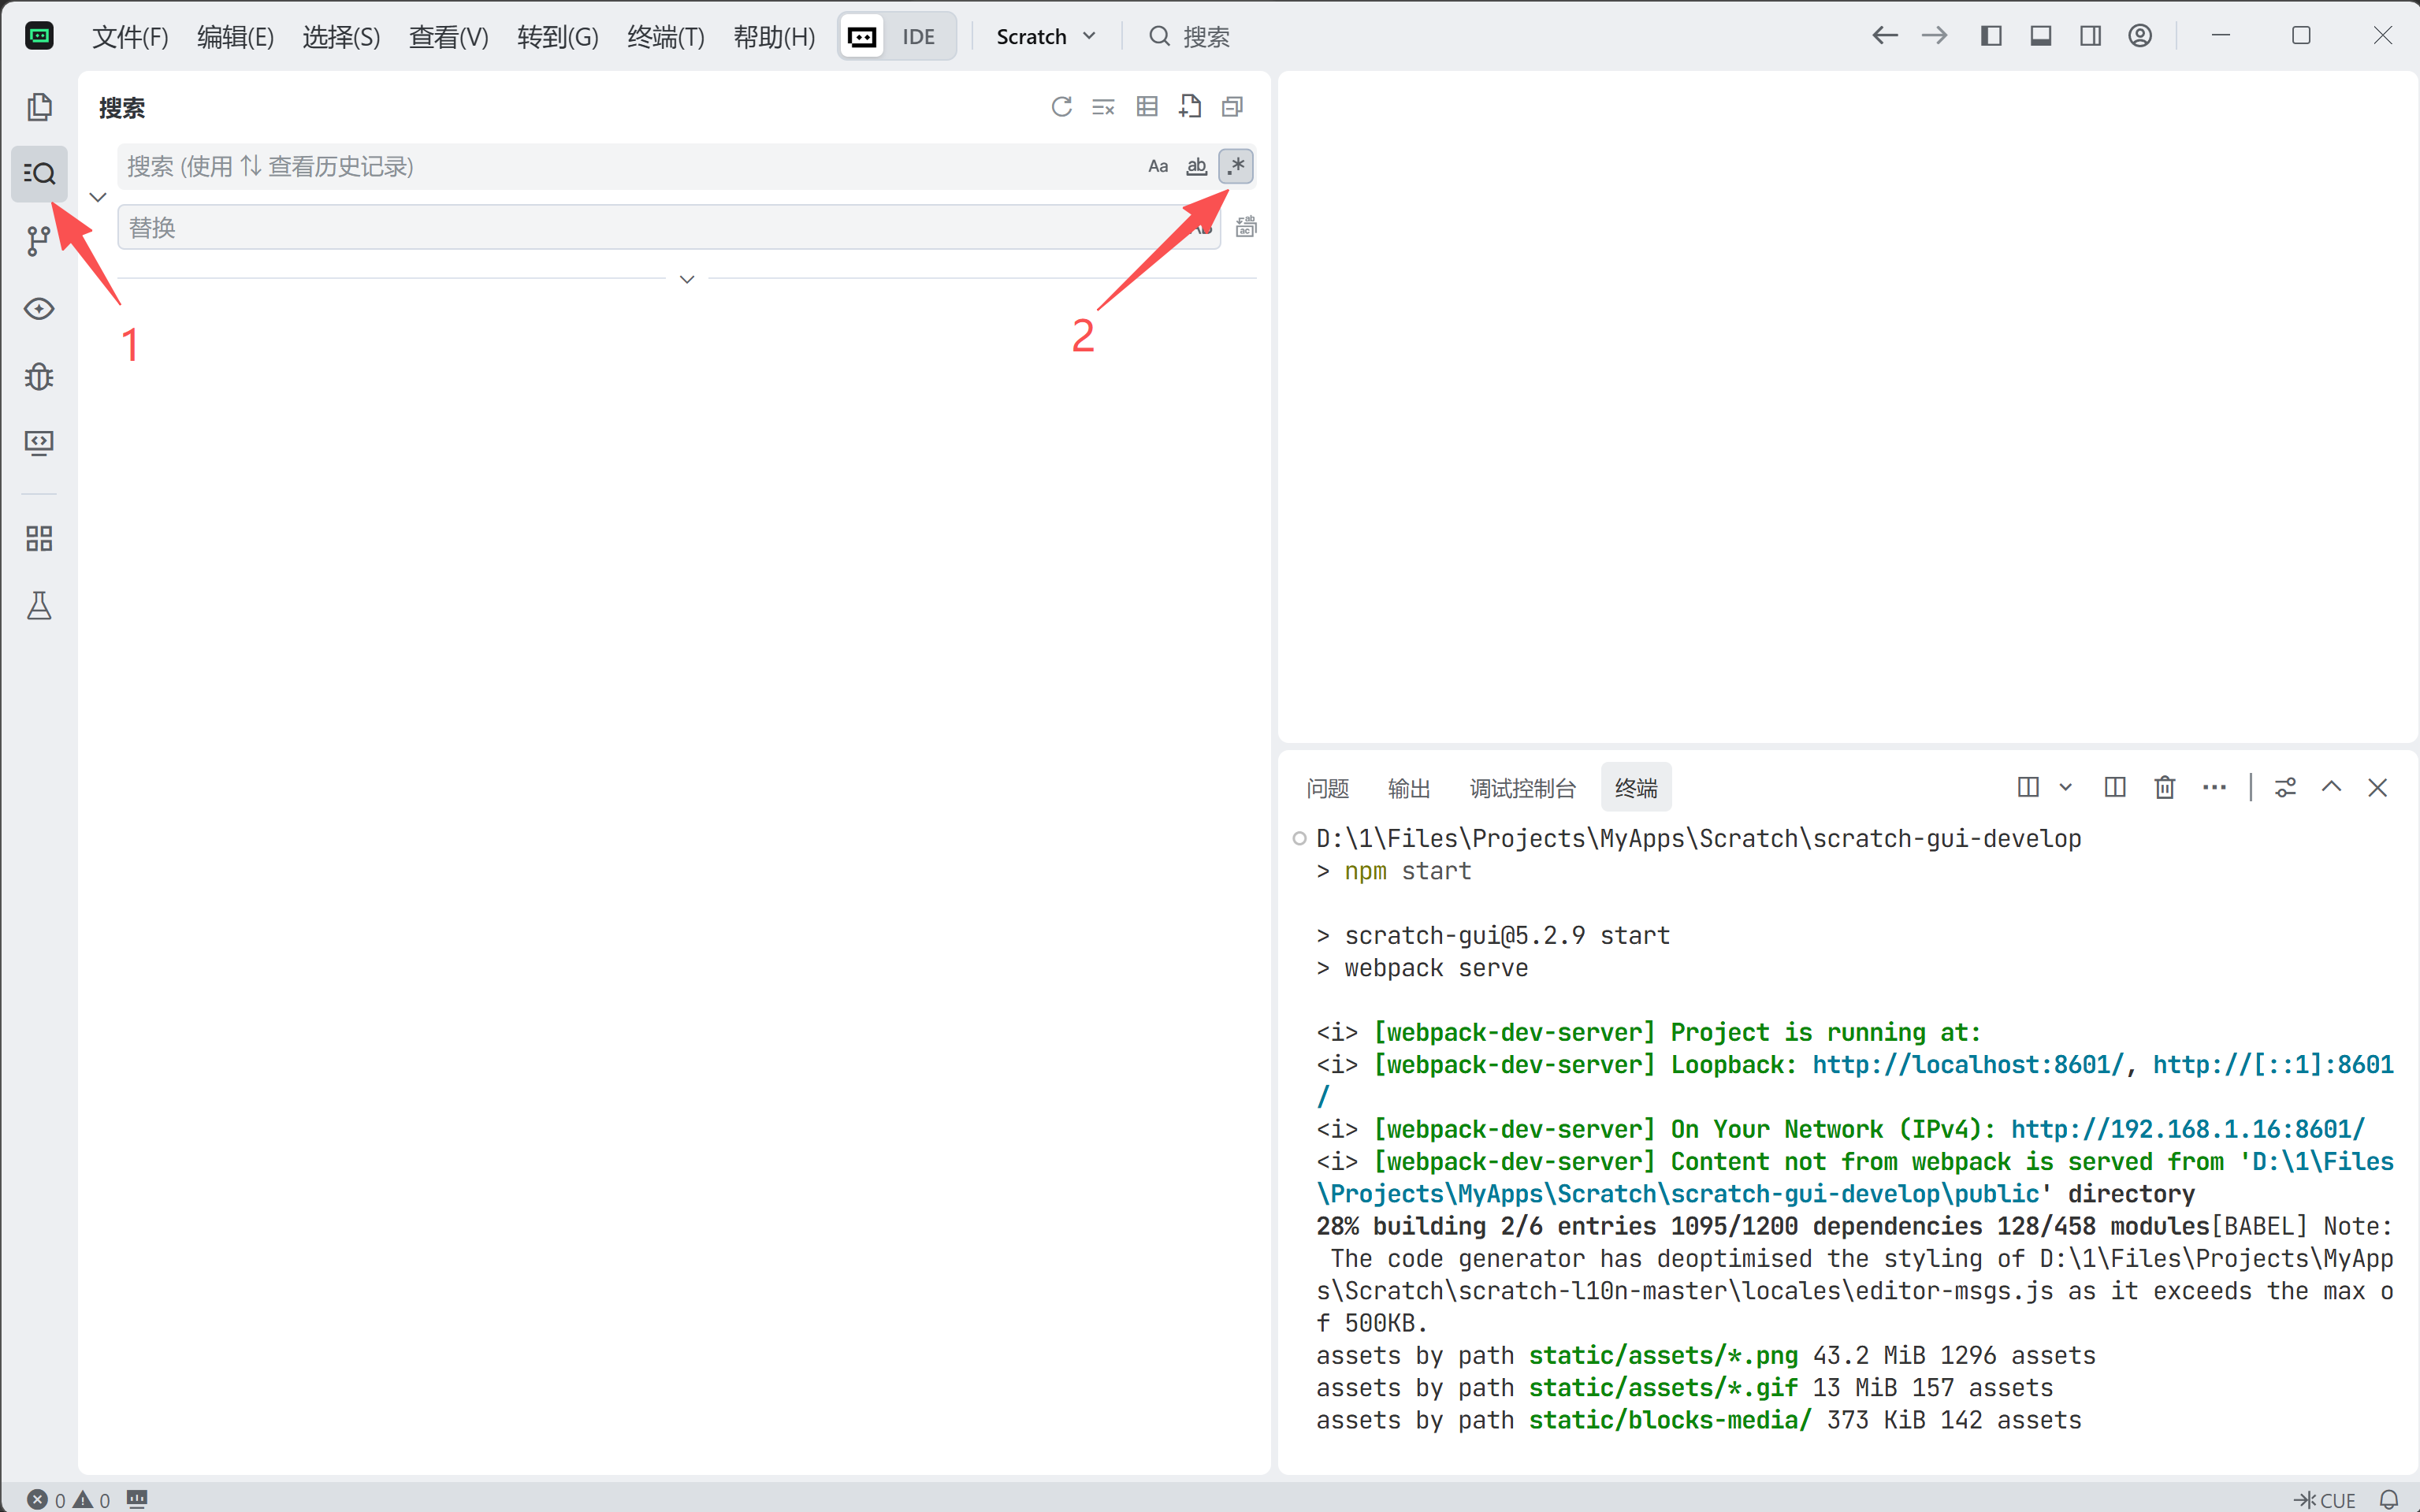Collapse the replace field chevron
The image size is (2420, 1512).
(x=98, y=197)
